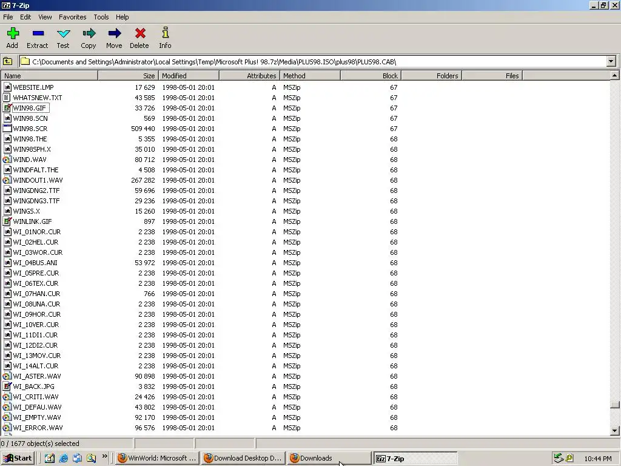Open Outlook Express quick launch icon
Viewport: 621px width, 466px height.
pos(77,458)
